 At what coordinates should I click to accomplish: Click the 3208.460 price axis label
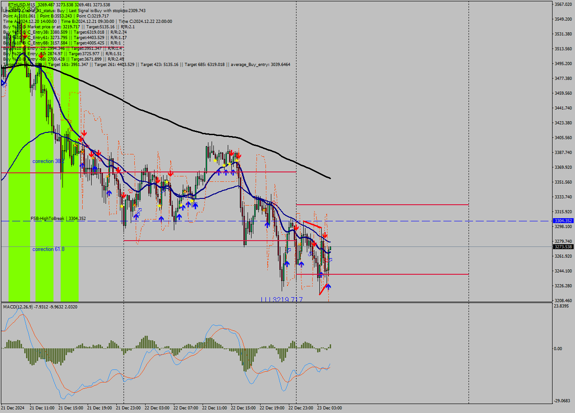[563, 300]
